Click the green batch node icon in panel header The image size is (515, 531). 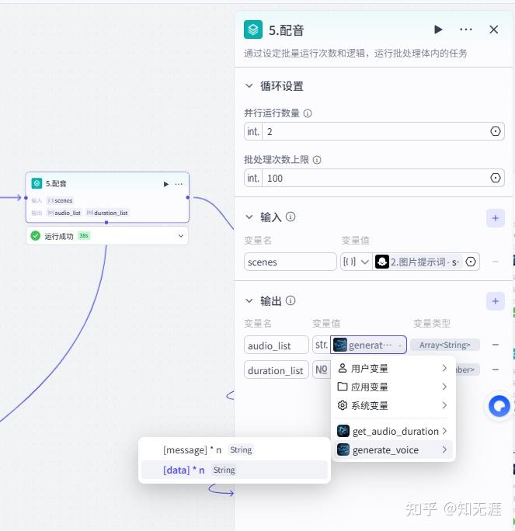[x=253, y=29]
